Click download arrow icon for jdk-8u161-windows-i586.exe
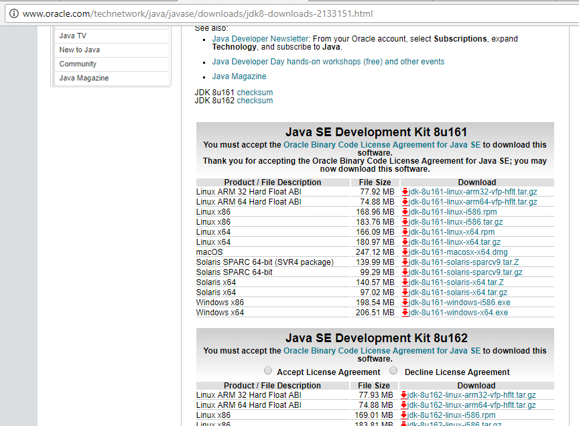Viewport: 579px width, 426px height. click(405, 303)
